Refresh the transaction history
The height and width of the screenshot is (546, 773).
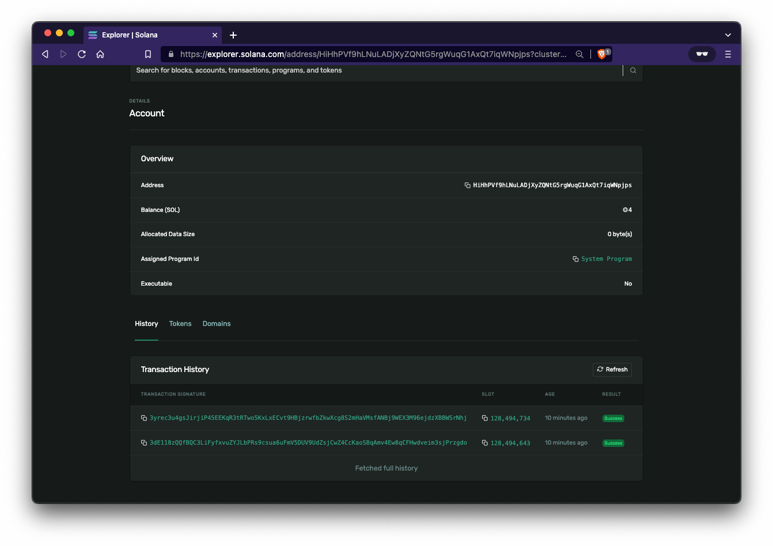point(612,370)
